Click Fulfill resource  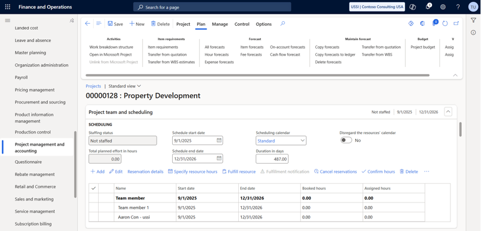click(x=239, y=172)
